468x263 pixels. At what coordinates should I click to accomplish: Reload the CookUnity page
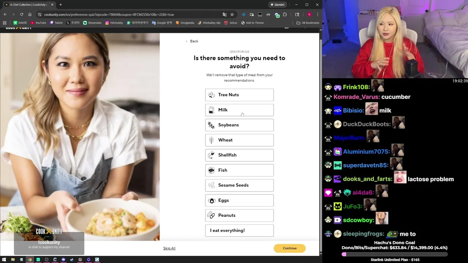(x=22, y=15)
